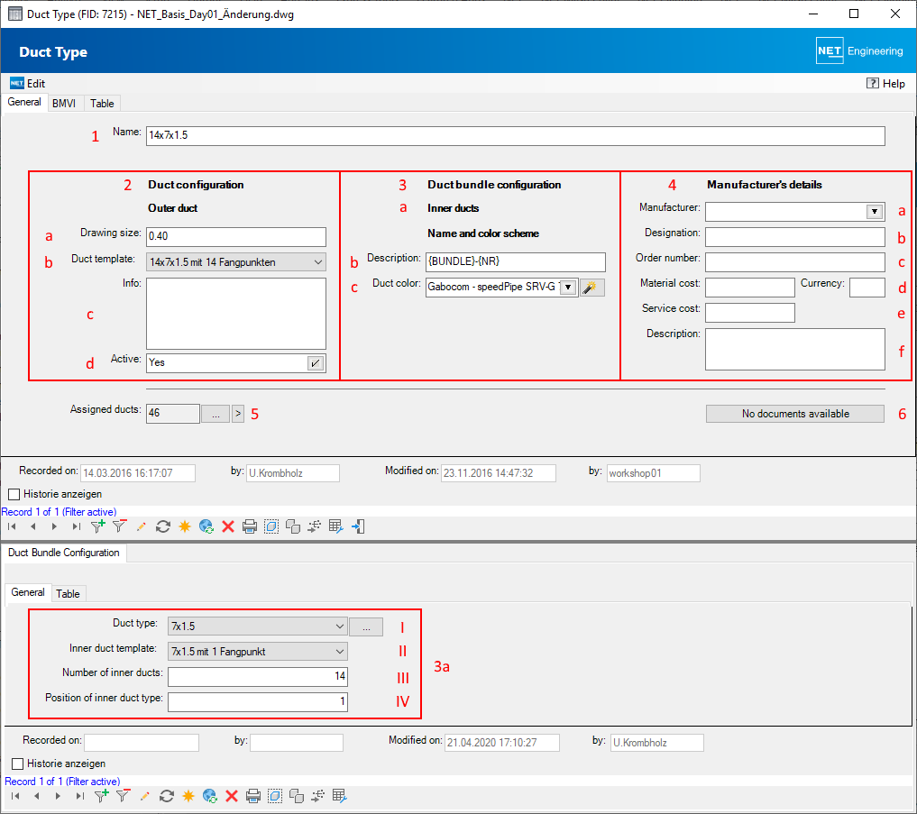This screenshot has width=917, height=814.
Task: Refresh records in lower Duct Bundle toolbar
Action: pos(167,796)
